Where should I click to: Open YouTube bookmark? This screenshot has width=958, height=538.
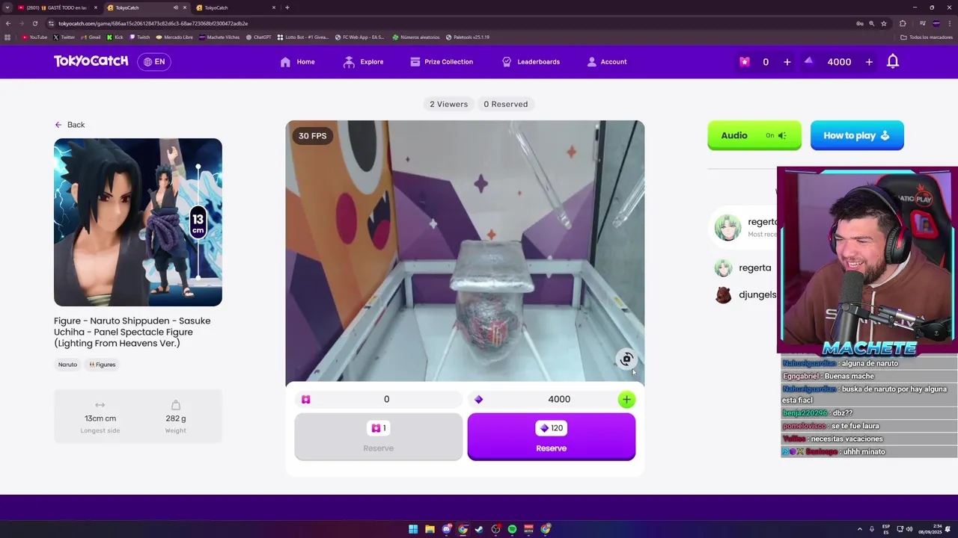coord(34,37)
